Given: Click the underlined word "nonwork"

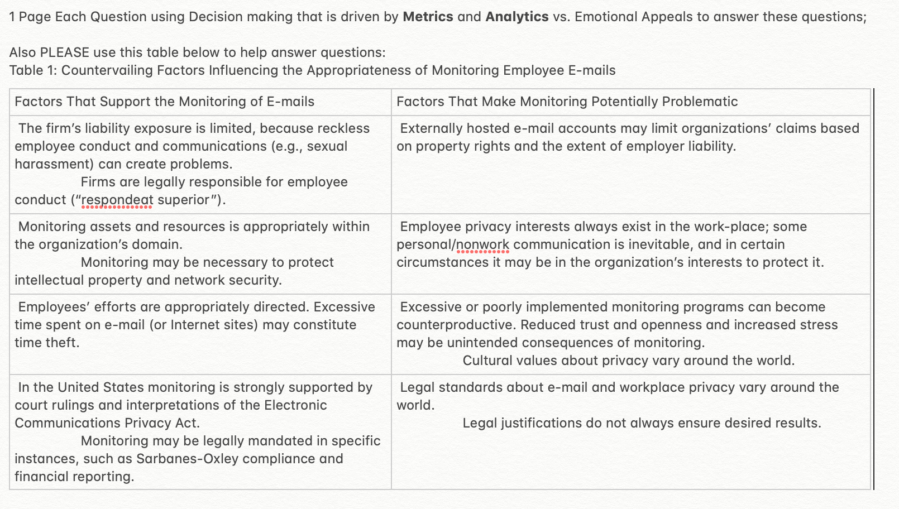Looking at the screenshot, I should tap(482, 244).
